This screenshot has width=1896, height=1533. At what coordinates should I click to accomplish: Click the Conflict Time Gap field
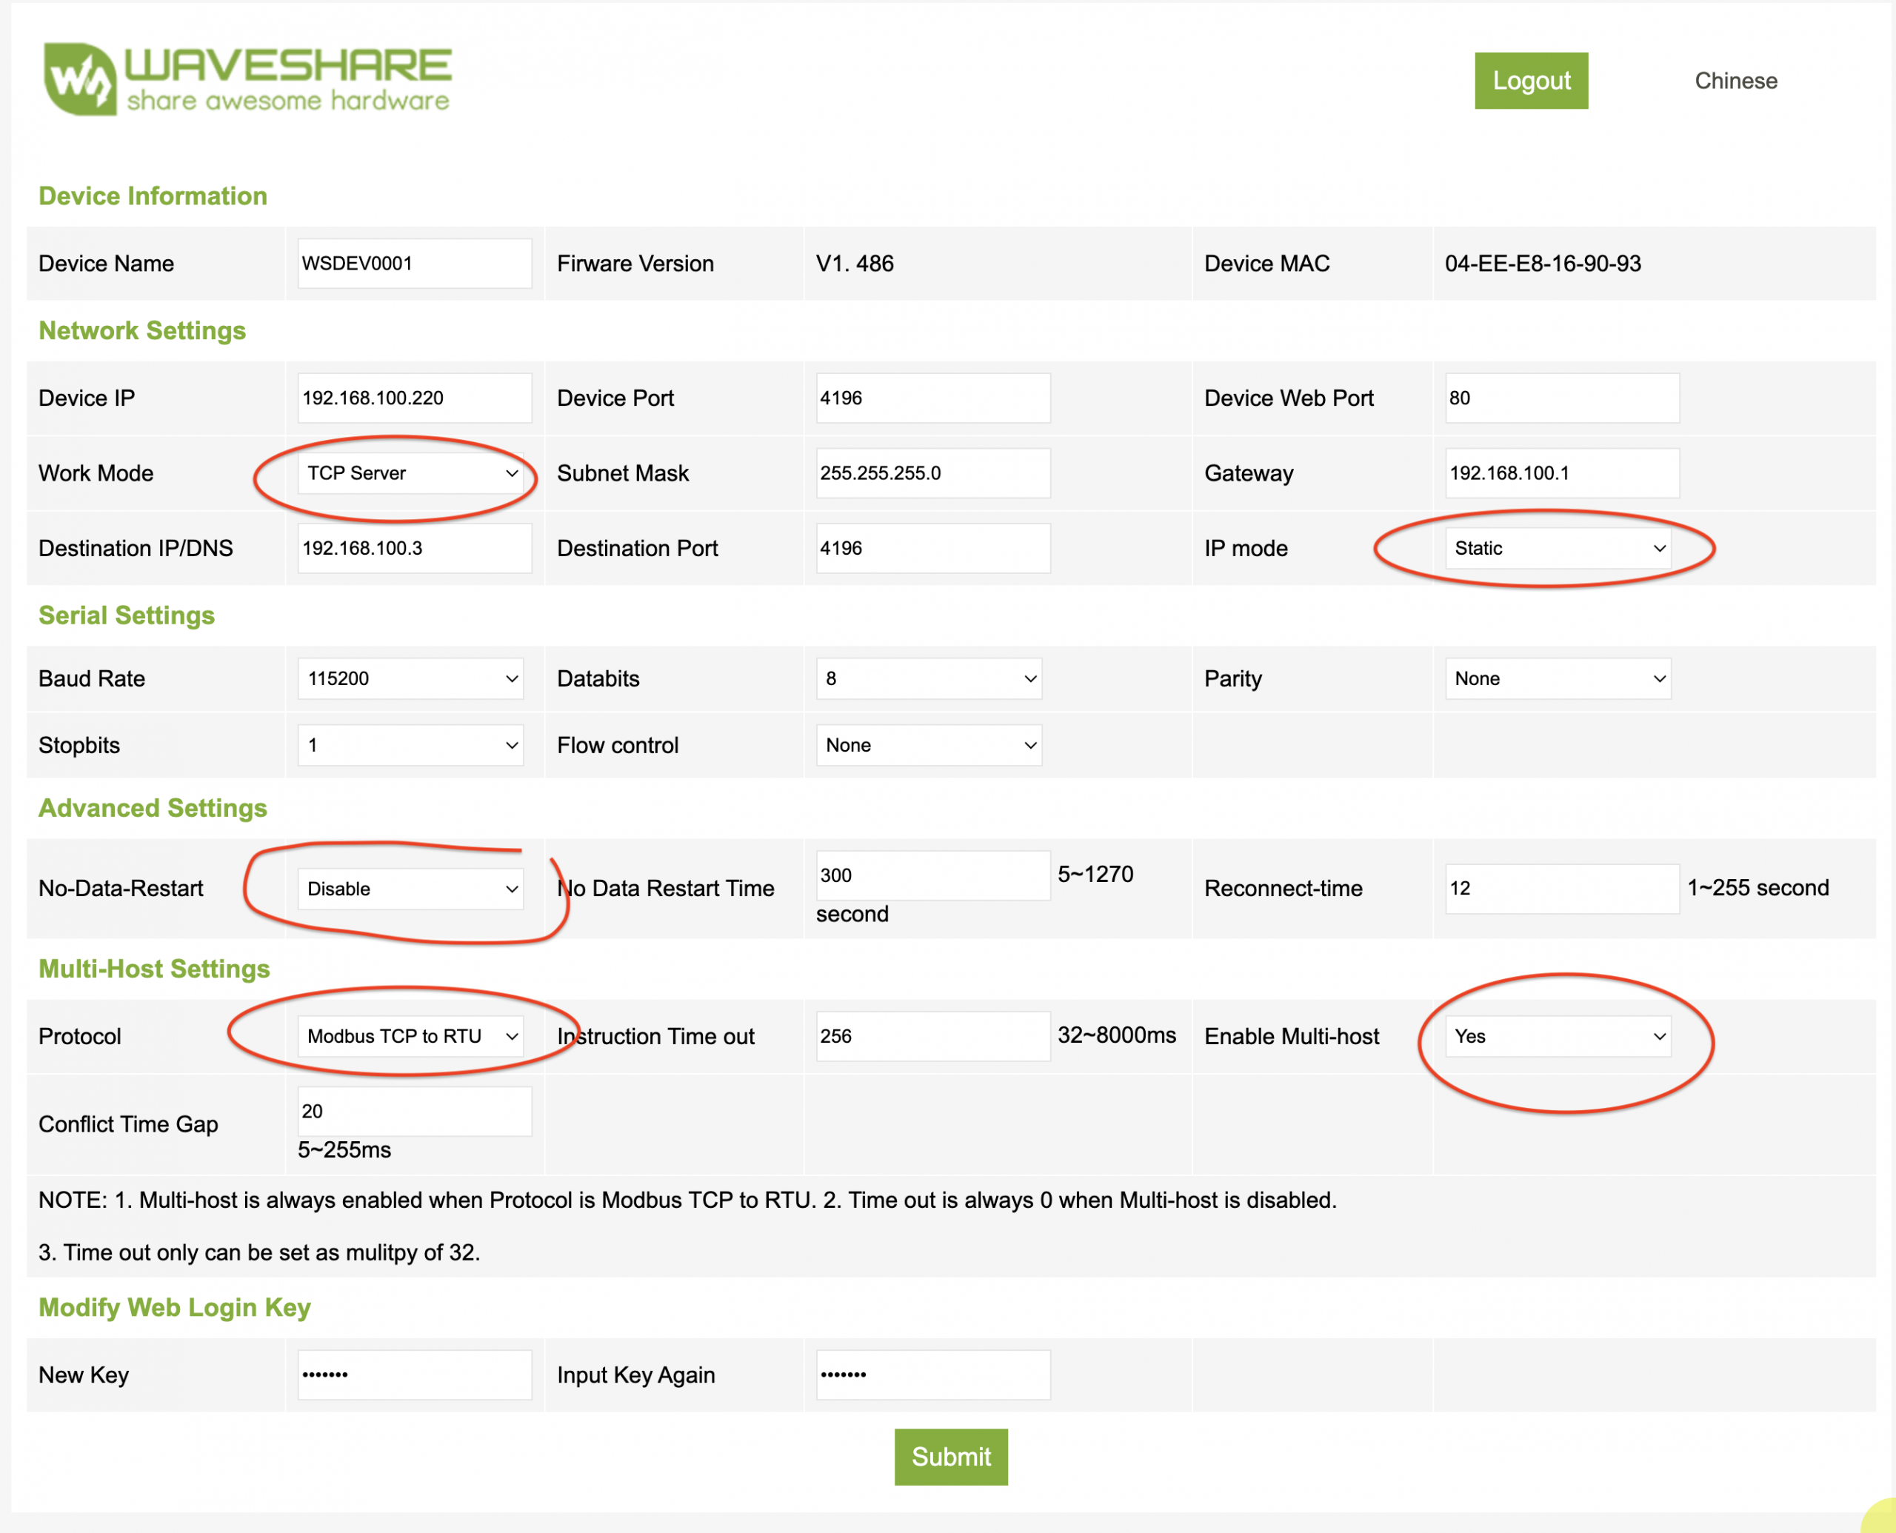pos(414,1111)
